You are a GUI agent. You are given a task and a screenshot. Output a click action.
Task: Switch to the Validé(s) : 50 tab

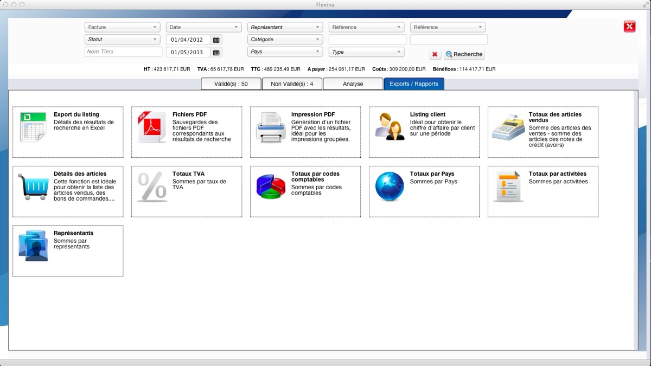231,84
